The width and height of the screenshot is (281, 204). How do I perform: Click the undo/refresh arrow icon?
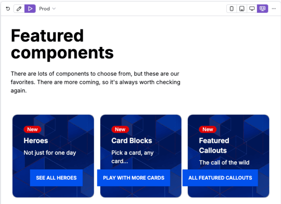(x=8, y=8)
